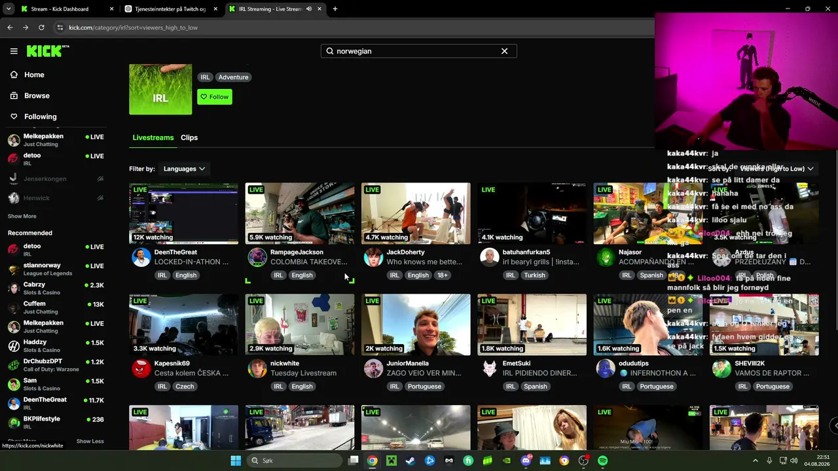The image size is (838, 471).
Task: Open DrChubzDPT in Recommended channels
Action: click(x=55, y=365)
